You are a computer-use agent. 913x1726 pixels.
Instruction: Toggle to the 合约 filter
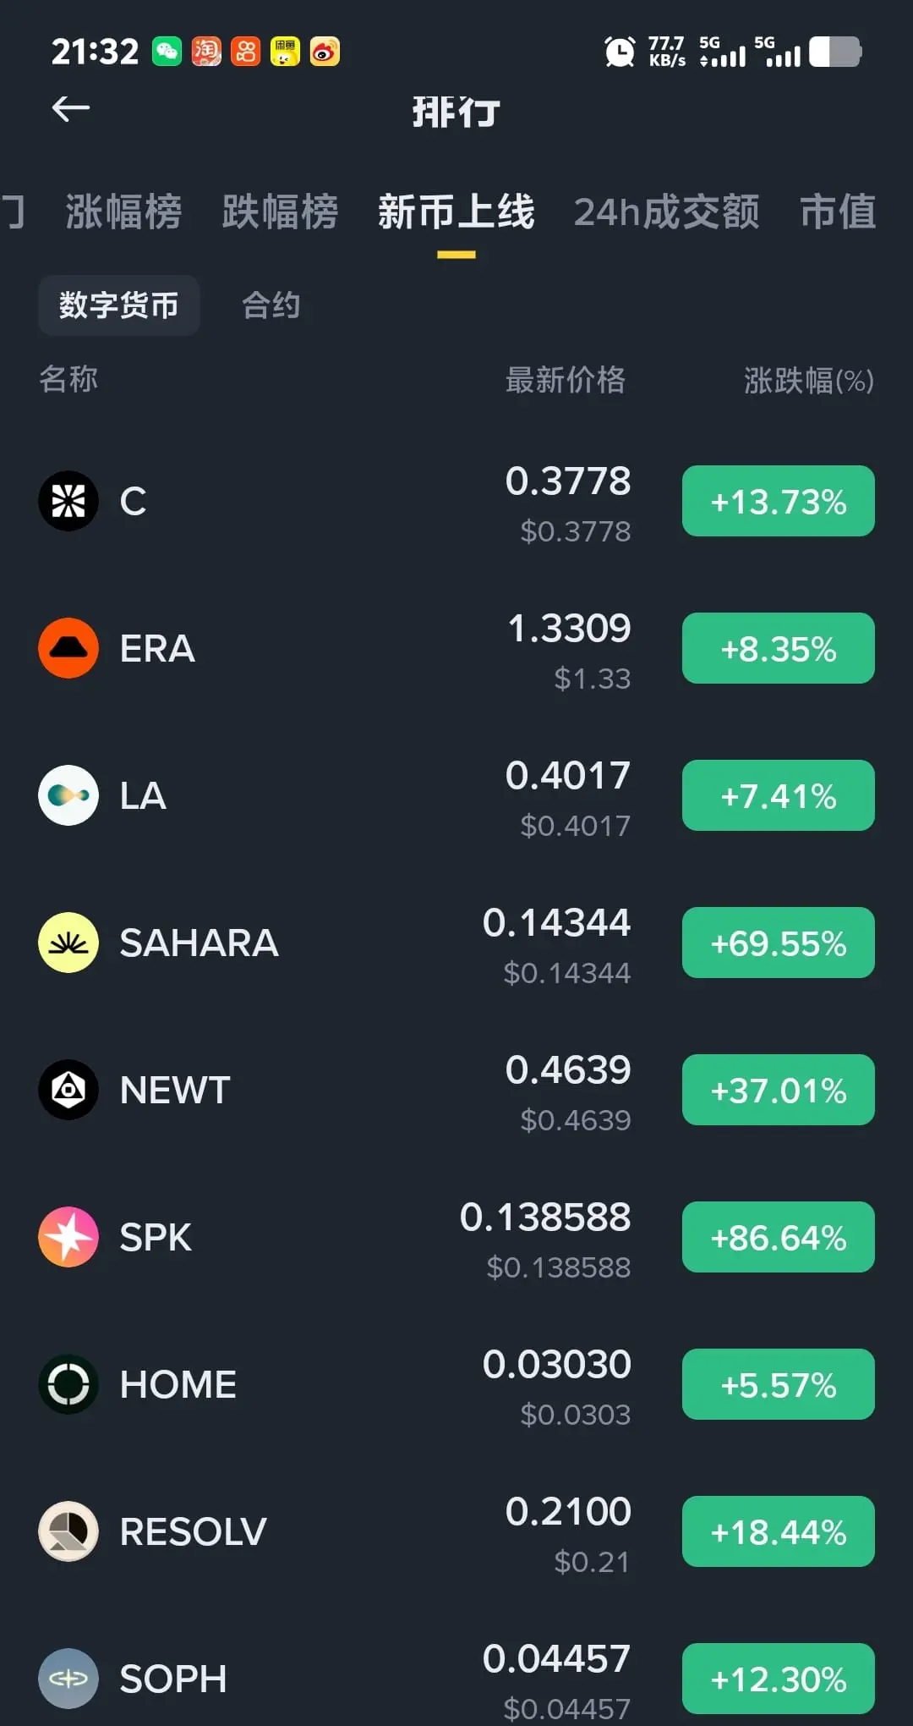(271, 305)
